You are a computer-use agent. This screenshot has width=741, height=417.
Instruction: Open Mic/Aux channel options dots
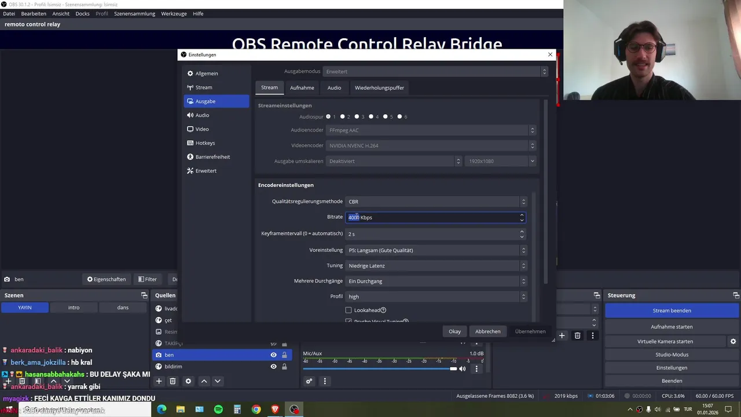476,368
